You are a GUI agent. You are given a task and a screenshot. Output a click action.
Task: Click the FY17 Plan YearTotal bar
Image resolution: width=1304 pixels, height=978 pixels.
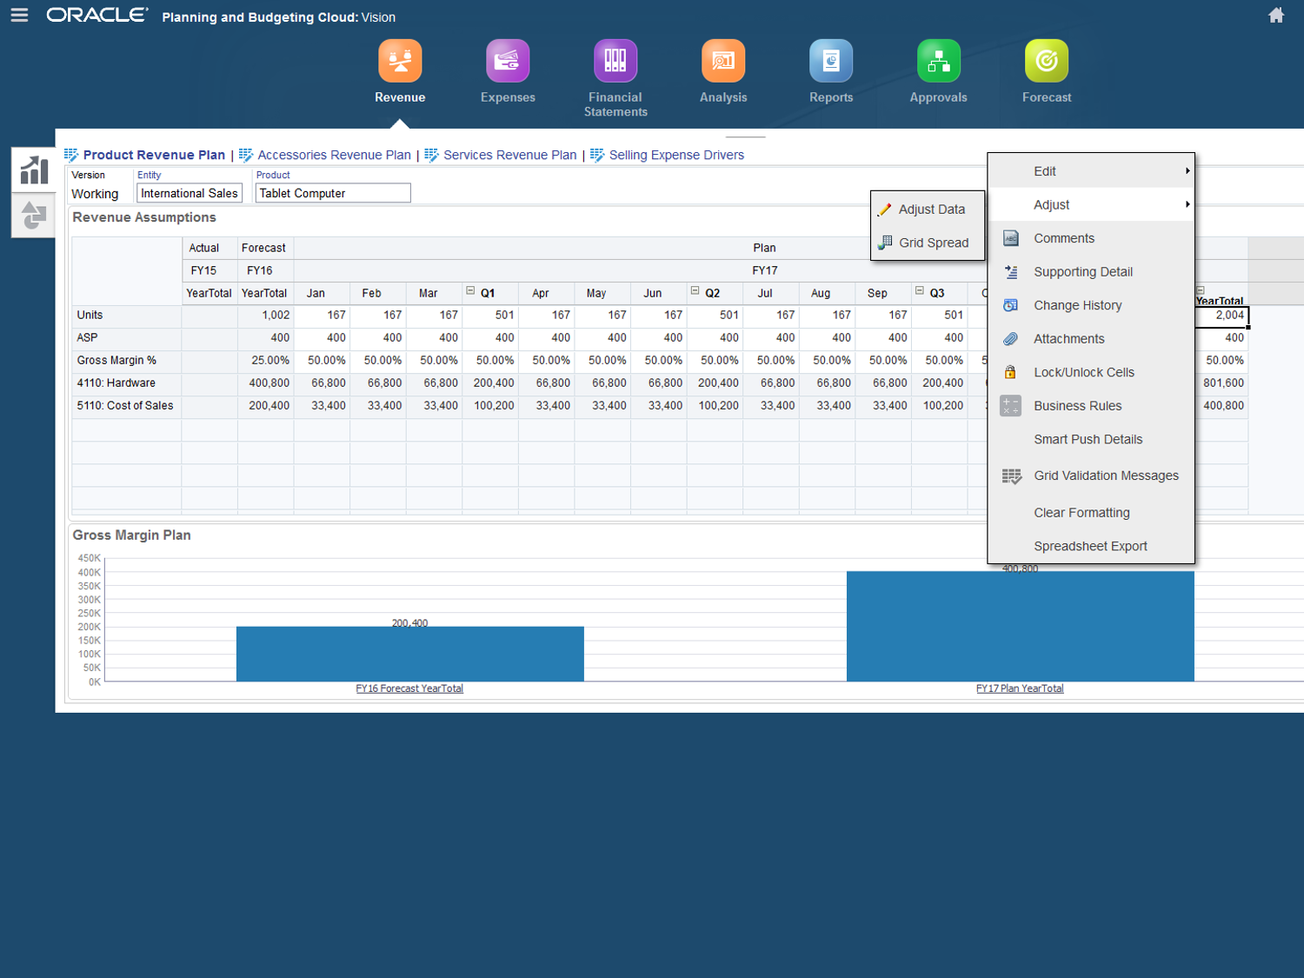1020,626
